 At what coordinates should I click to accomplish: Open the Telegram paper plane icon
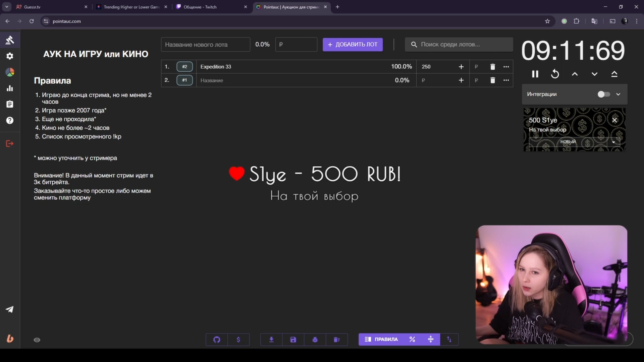click(x=10, y=309)
